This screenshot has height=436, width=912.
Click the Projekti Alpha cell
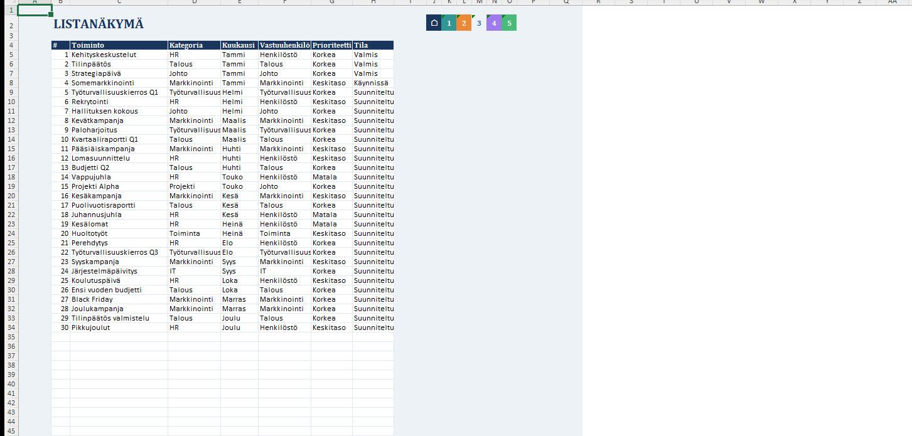click(x=119, y=186)
